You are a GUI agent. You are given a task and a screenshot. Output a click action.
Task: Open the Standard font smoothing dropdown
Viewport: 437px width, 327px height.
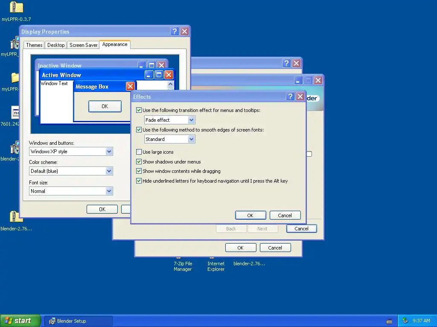point(191,139)
